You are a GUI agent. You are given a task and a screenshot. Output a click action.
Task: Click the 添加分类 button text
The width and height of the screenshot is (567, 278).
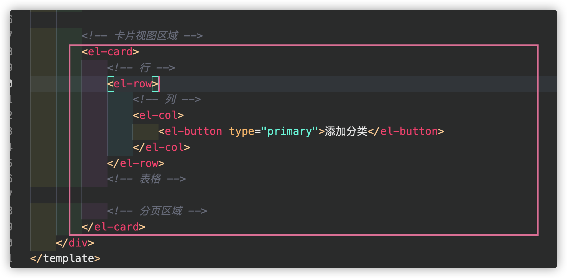[346, 131]
